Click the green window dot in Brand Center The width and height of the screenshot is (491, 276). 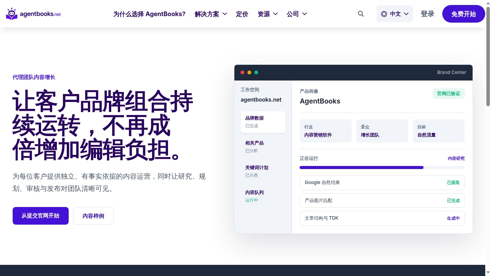point(256,72)
